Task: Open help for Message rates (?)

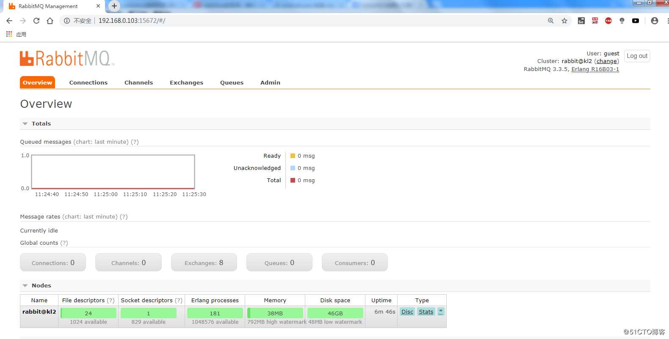Action: point(124,216)
